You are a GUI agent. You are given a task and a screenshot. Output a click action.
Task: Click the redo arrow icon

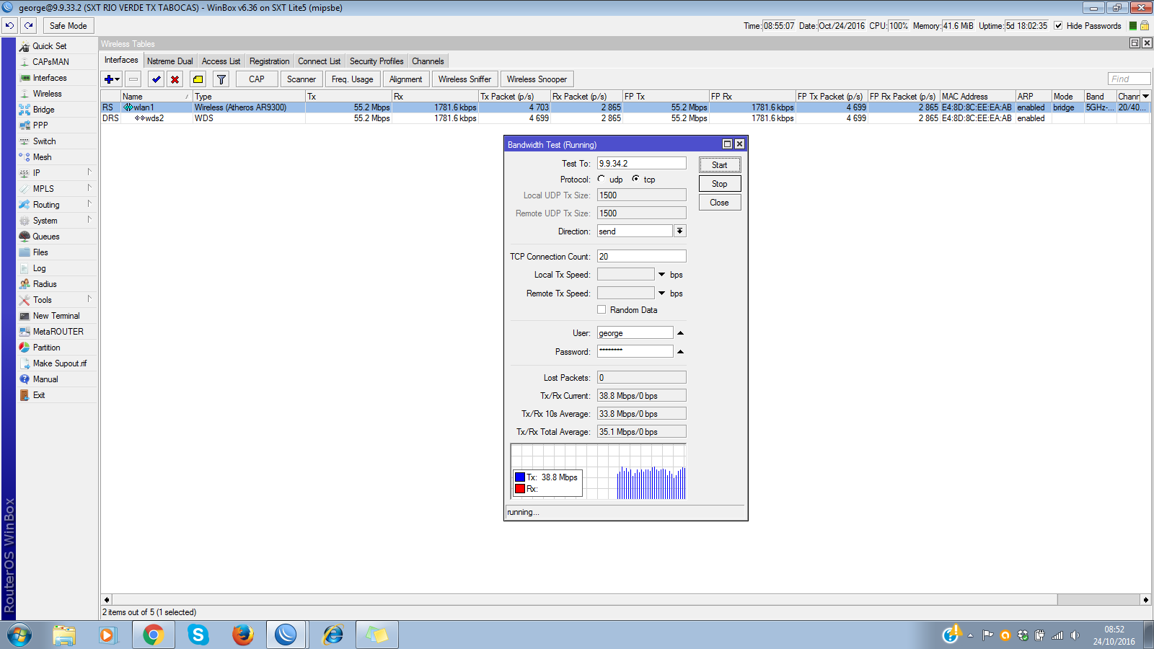29,25
